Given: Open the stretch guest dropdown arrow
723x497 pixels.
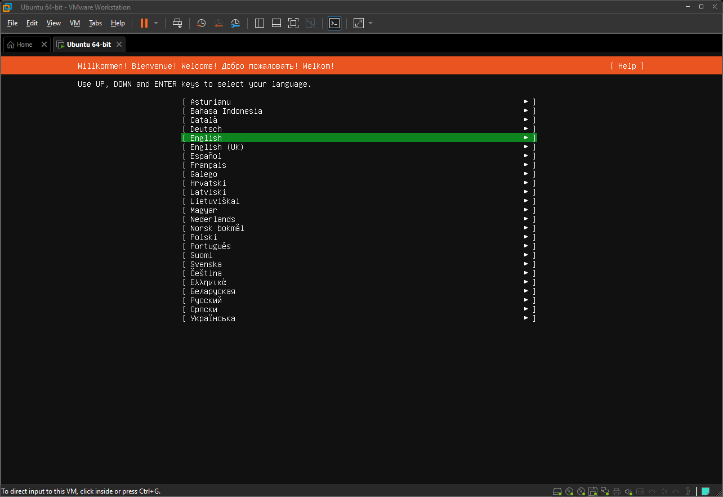Looking at the screenshot, I should [x=371, y=23].
